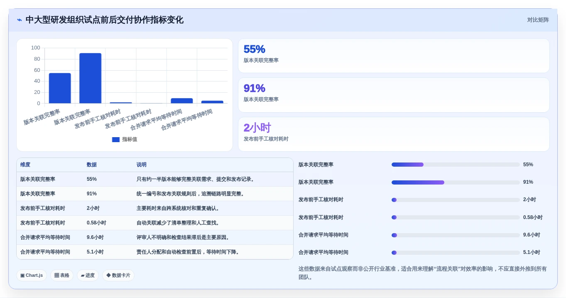Screen dimensions: 566x298
Task: Click the lightning icon beside the dashboard title
Action: tap(20, 20)
